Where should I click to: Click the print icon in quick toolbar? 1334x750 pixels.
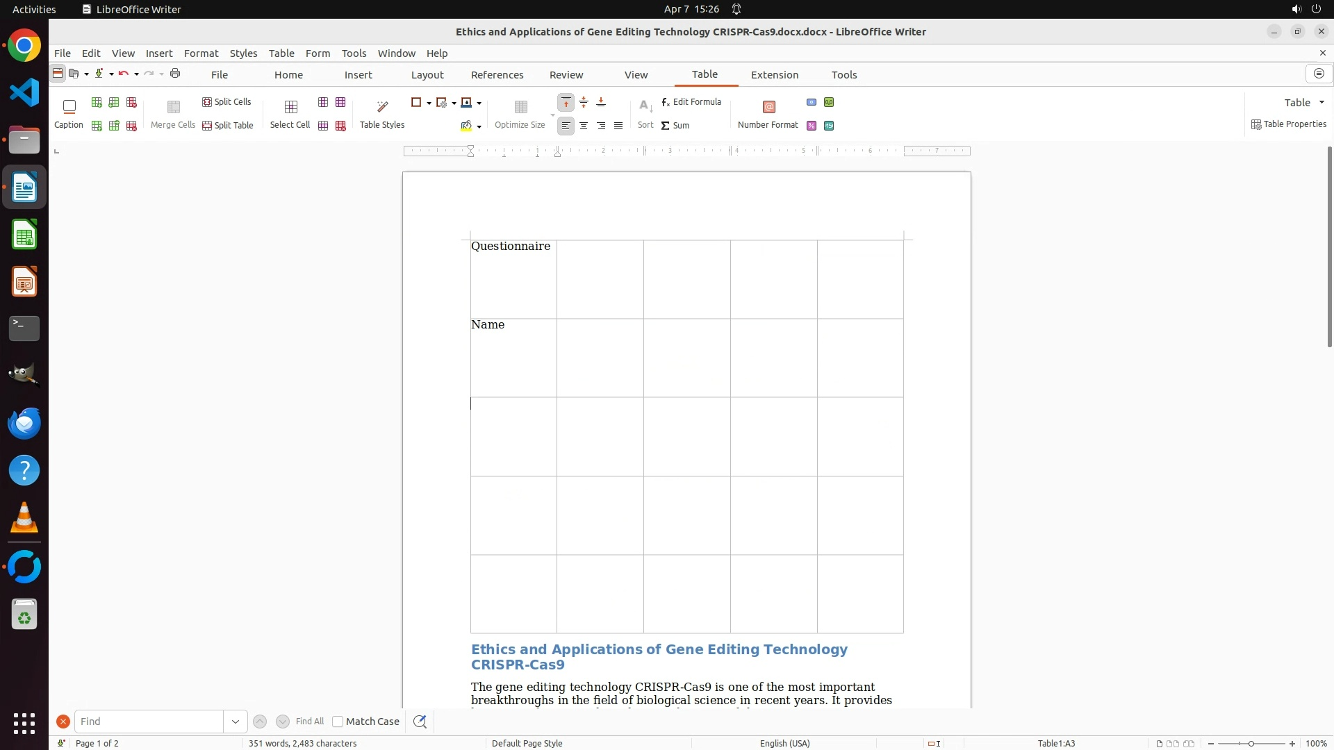[x=175, y=74]
